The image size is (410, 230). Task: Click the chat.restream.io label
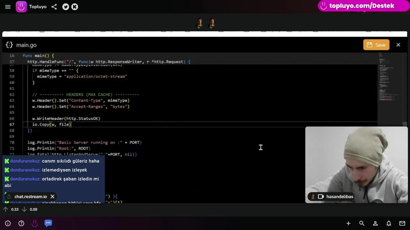tap(31, 196)
